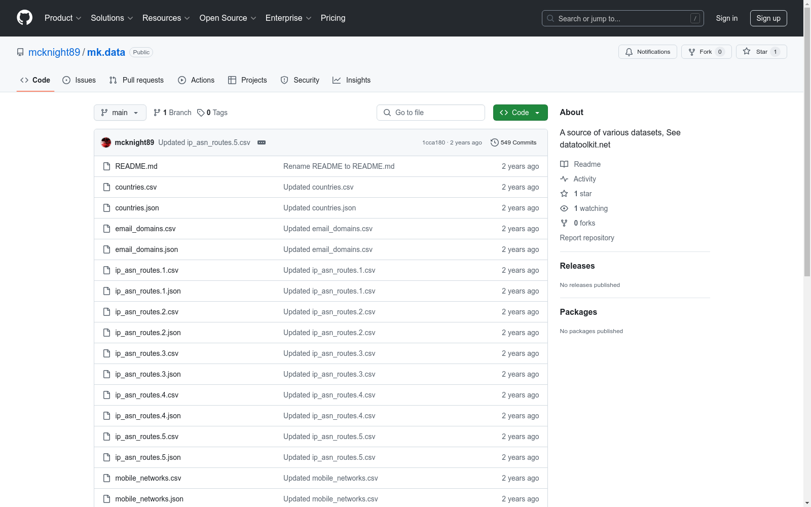Image resolution: width=811 pixels, height=507 pixels.
Task: View the 1 Branch link
Action: click(172, 113)
